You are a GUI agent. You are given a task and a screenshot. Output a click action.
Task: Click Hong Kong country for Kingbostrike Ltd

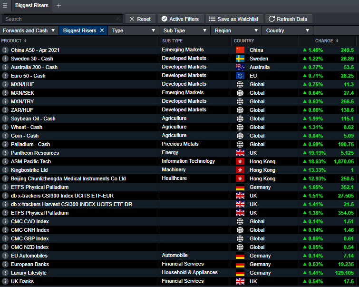pos(262,170)
